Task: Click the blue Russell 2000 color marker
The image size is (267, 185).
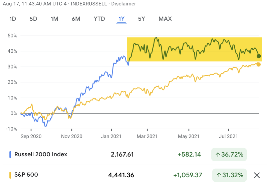Action: point(10,154)
